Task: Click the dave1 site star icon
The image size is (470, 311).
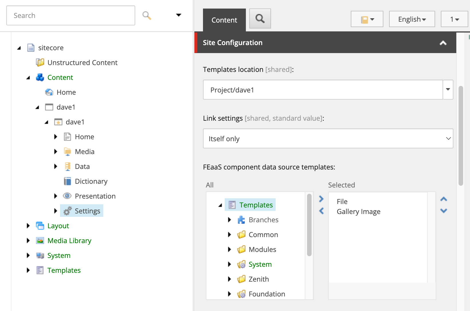Action: [x=58, y=122]
